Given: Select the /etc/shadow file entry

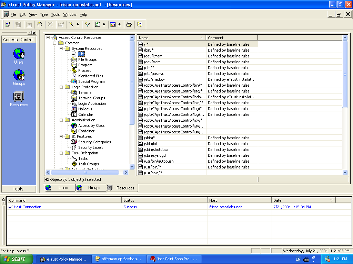Looking at the screenshot, I should (x=154, y=79).
